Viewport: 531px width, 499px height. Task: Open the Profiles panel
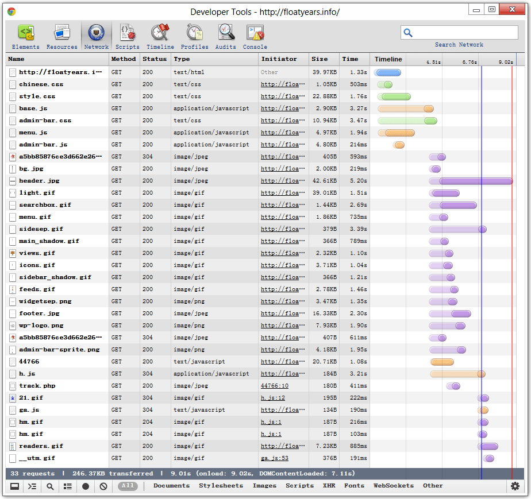point(195,37)
